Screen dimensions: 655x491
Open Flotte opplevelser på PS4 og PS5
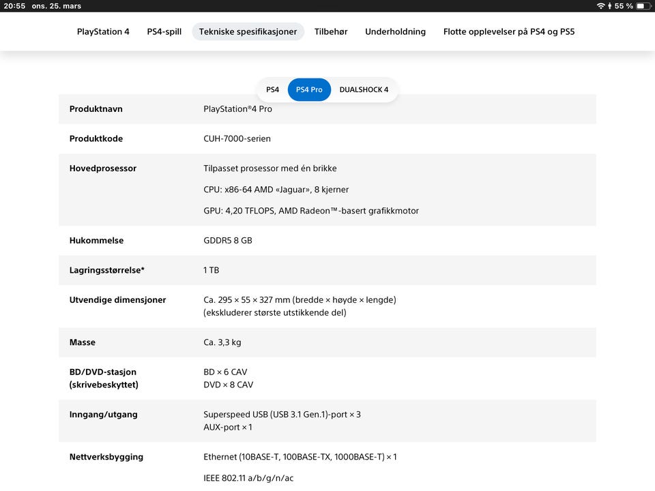tap(509, 32)
